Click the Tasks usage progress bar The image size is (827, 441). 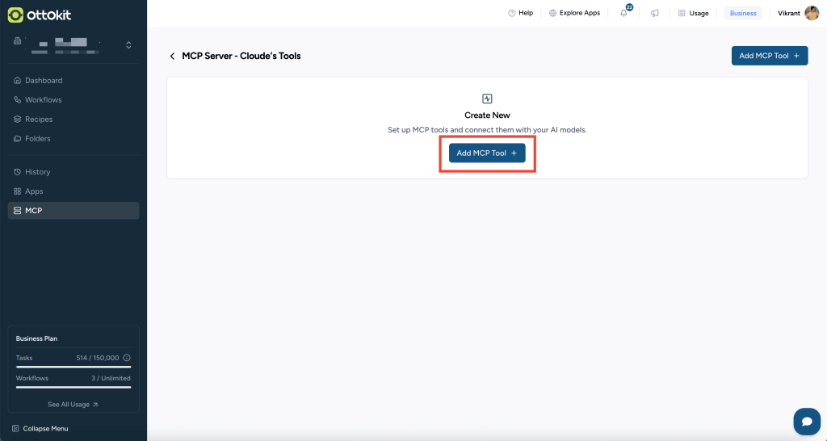(x=73, y=367)
